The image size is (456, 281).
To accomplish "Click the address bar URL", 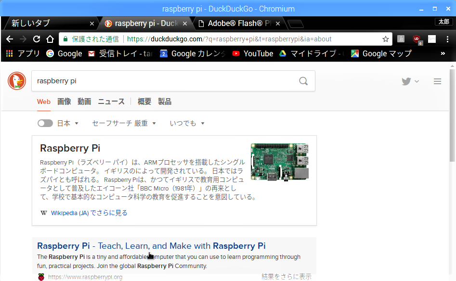I will [x=229, y=39].
